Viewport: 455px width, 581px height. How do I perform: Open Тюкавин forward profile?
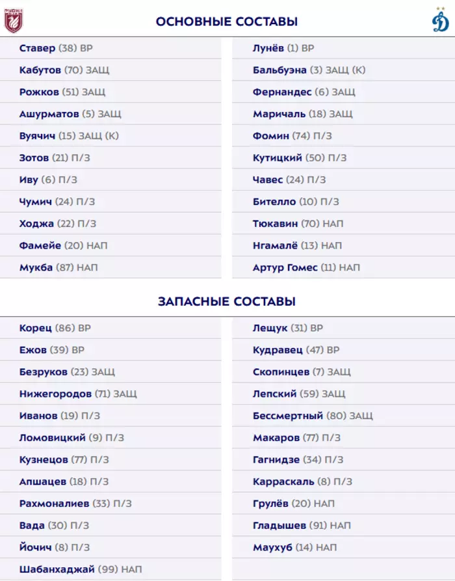(276, 223)
